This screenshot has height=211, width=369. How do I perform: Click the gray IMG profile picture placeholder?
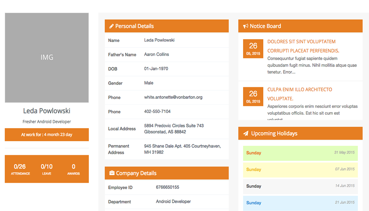pyautogui.click(x=47, y=58)
